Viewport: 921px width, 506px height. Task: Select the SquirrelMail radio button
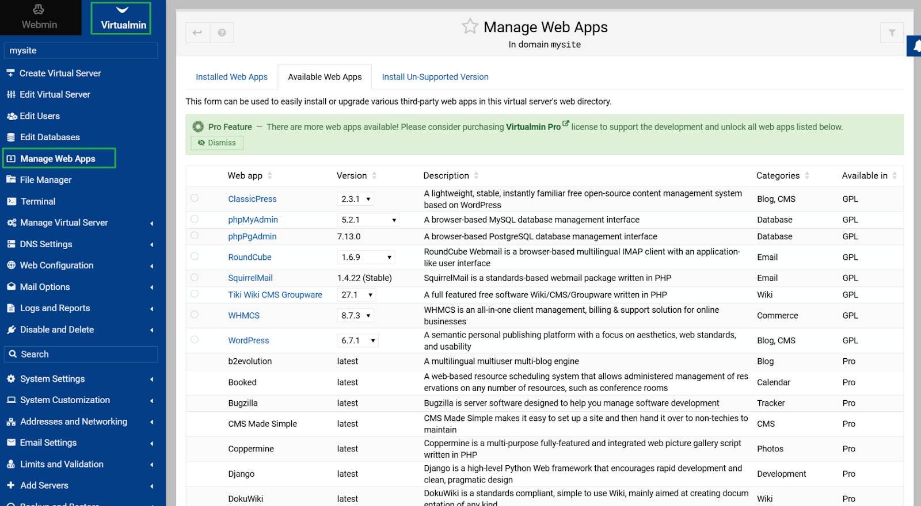coord(195,277)
